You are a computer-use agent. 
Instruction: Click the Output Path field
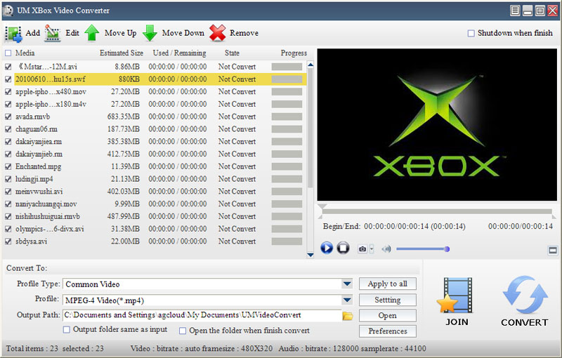[x=202, y=315]
